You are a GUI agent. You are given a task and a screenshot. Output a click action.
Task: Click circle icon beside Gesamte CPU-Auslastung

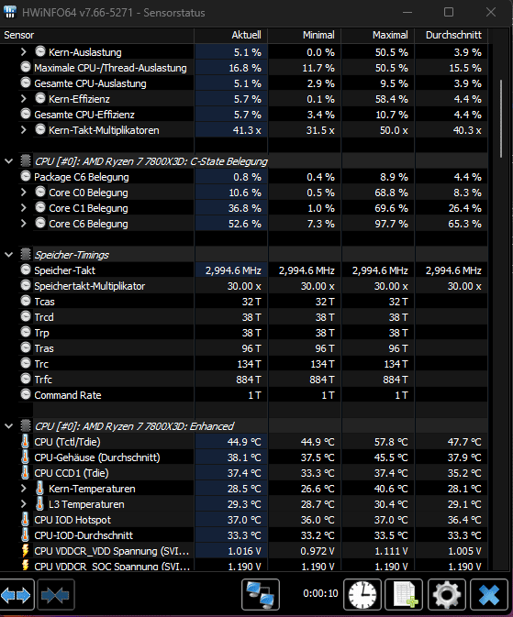(x=26, y=83)
